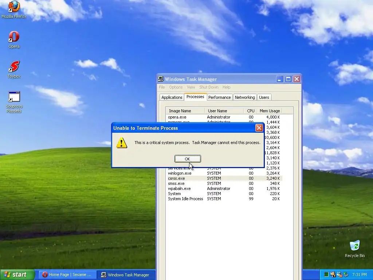Sort by the Image Name column header
This screenshot has width=373, height=280.
185,111
